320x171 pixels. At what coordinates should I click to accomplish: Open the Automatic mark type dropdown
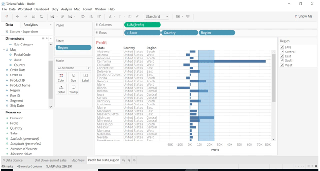click(x=73, y=68)
